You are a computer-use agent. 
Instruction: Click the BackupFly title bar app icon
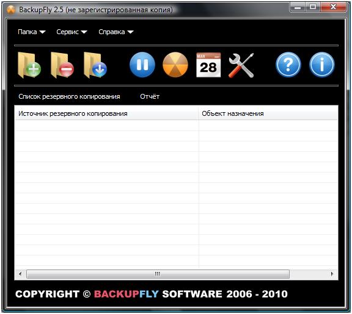tap(11, 10)
